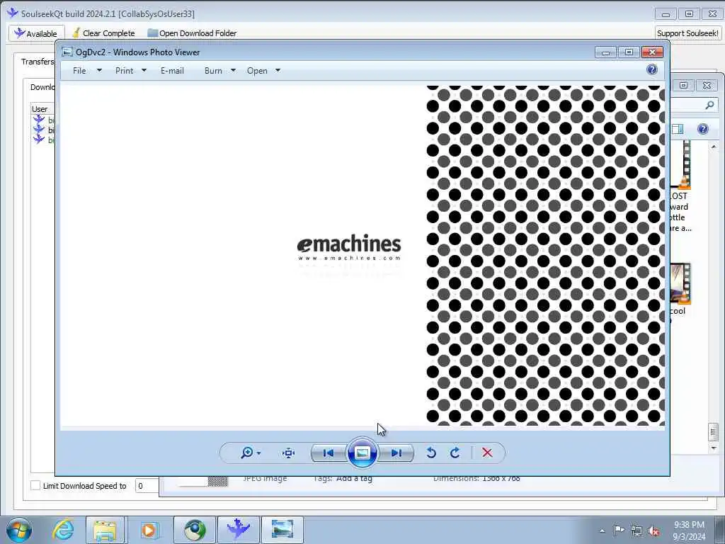Rotate the photo counterclockwise

431,453
